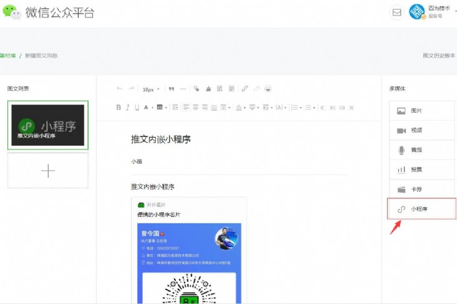457x304 pixels.
Task: Insert 图片 from the multimedia panel
Action: [x=422, y=111]
